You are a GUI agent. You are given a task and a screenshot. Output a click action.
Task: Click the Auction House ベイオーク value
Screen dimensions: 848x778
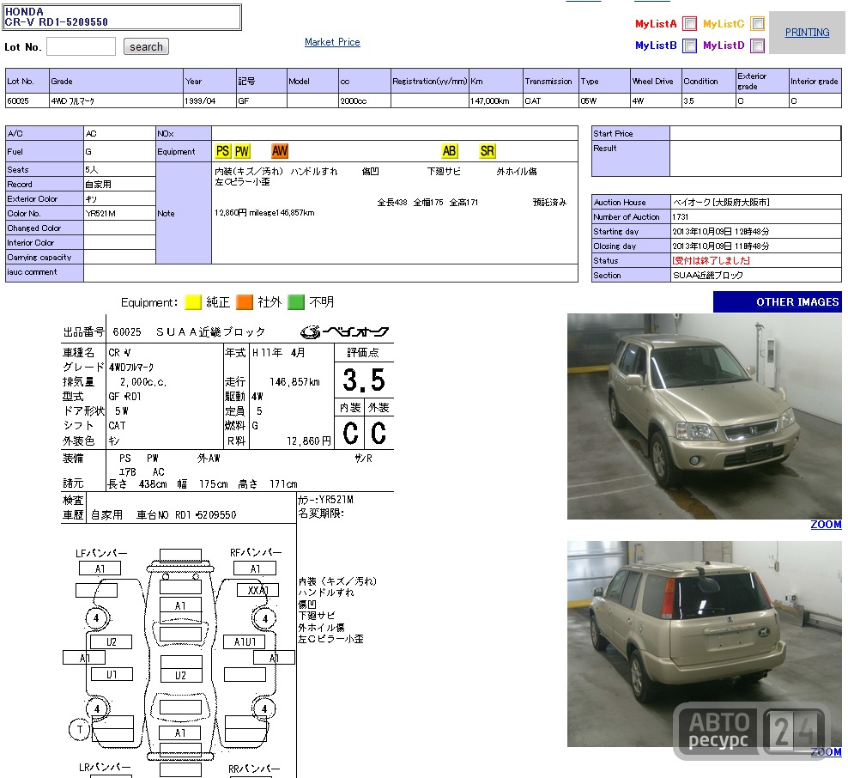[x=720, y=202]
